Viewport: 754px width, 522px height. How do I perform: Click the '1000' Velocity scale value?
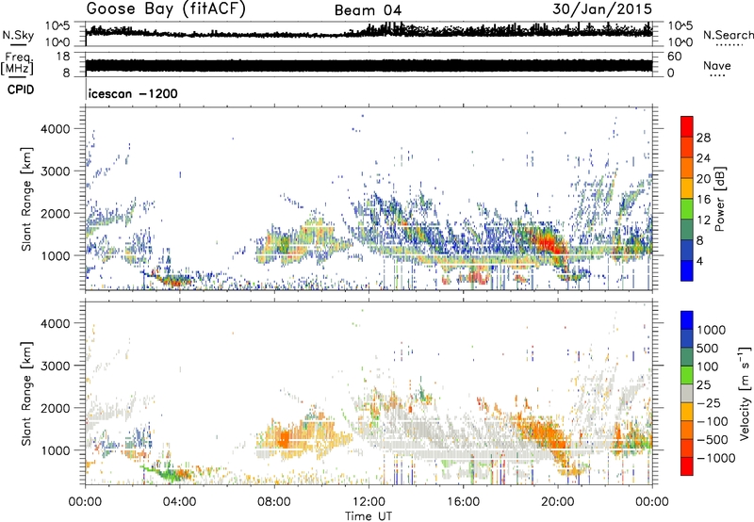711,330
